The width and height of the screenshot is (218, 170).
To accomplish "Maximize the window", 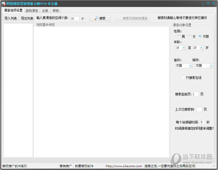I will [x=208, y=4].
